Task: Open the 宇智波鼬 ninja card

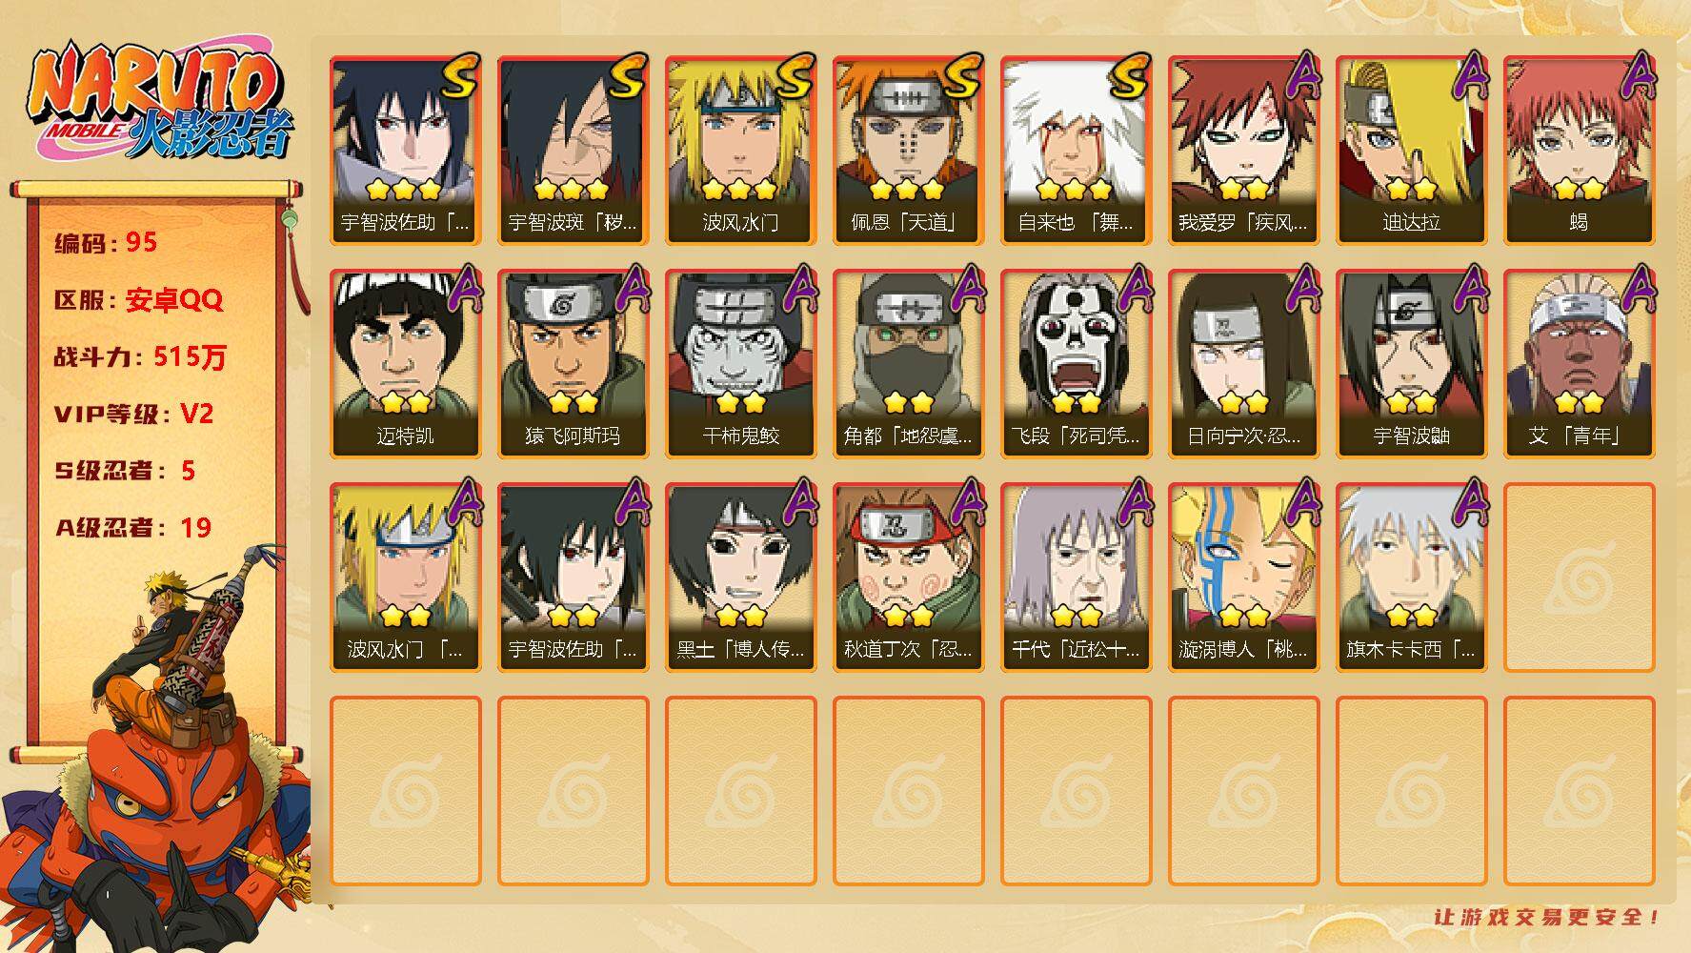Action: (1411, 364)
